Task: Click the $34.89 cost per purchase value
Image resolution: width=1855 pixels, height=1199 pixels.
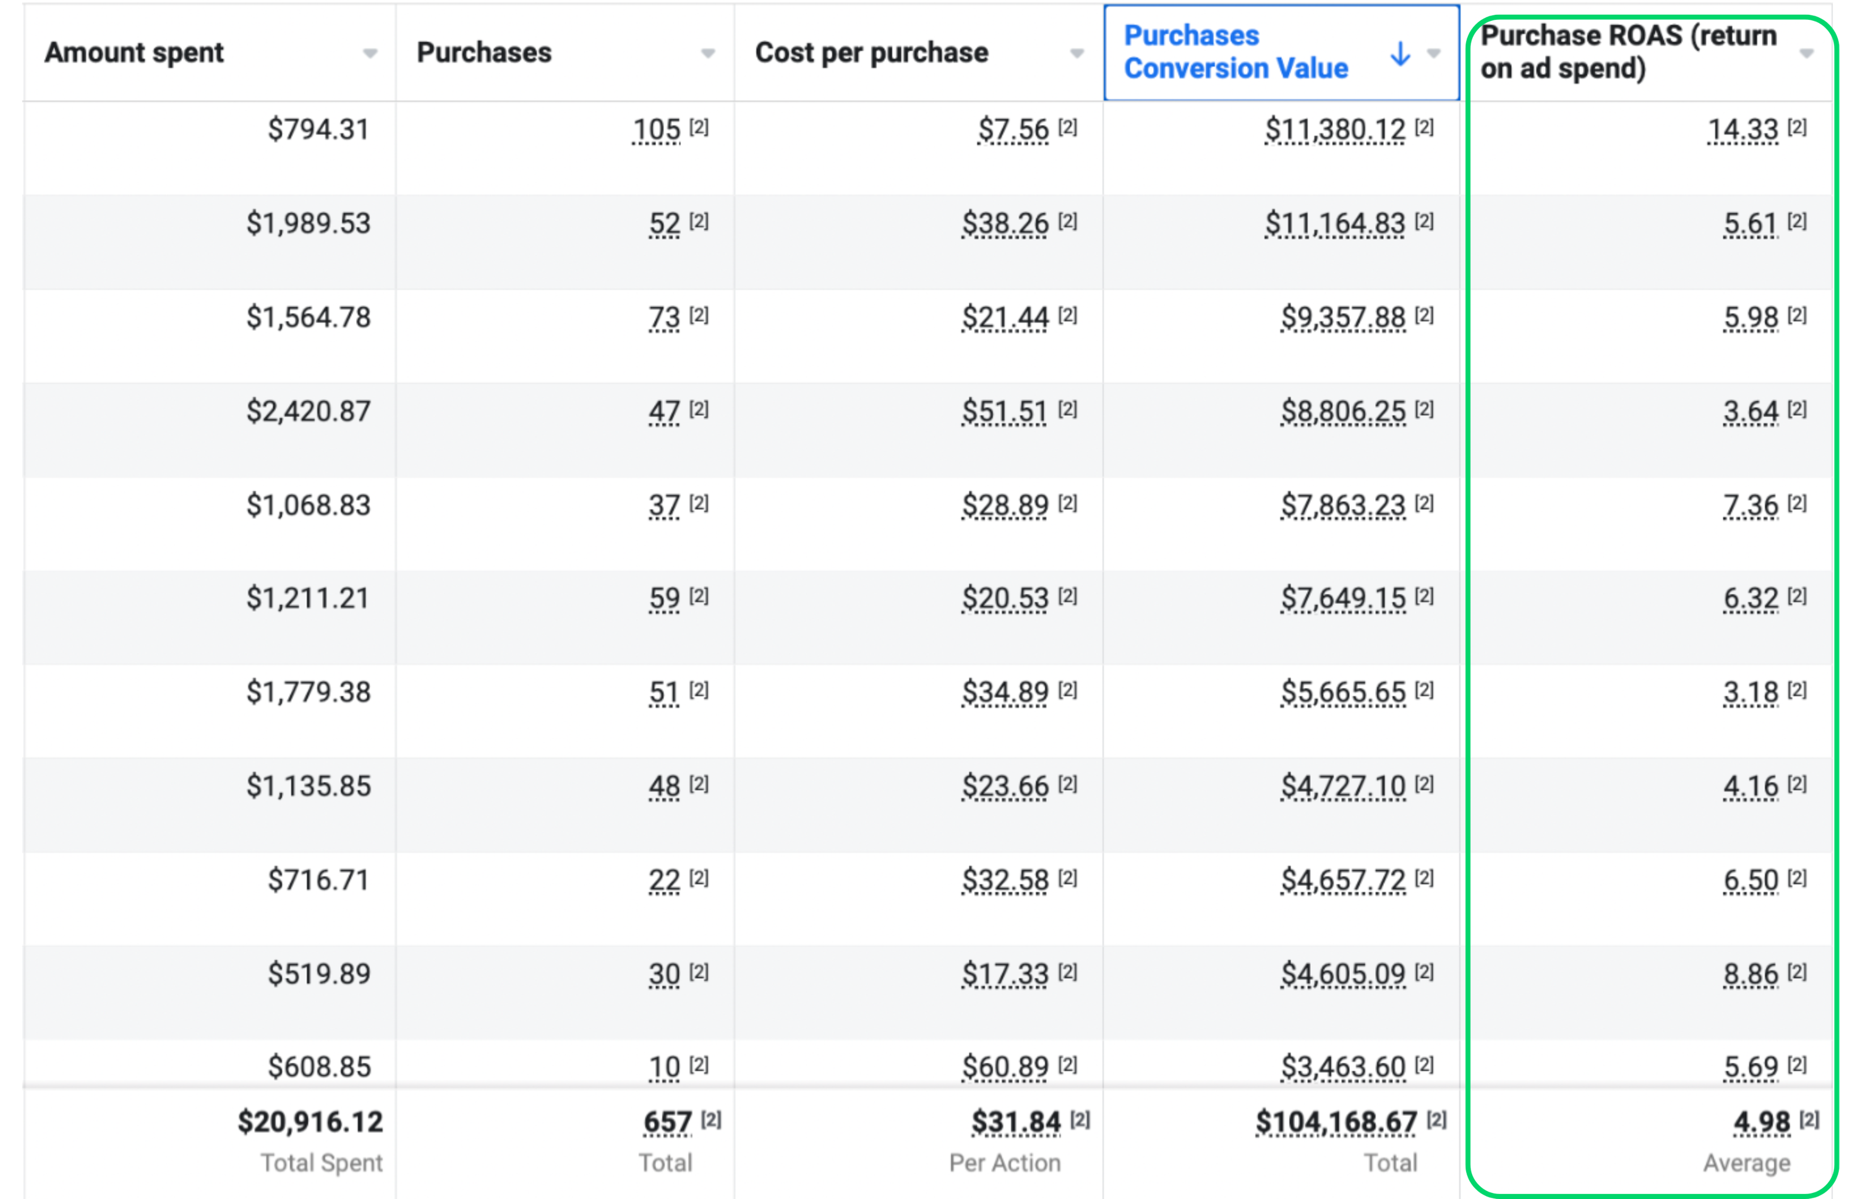Action: point(1005,692)
